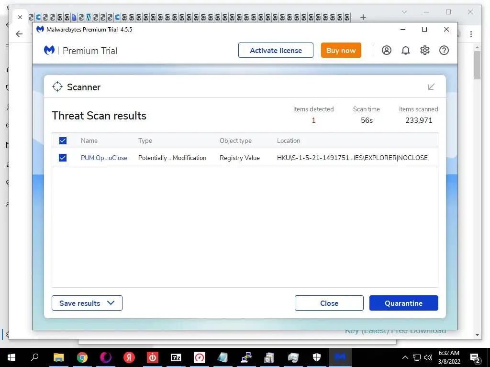The image size is (490, 367).
Task: Open 7-Zip from the taskbar
Action: [176, 357]
